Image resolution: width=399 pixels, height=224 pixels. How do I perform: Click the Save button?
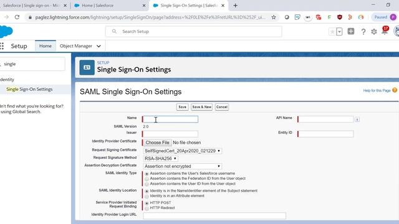tap(183, 107)
